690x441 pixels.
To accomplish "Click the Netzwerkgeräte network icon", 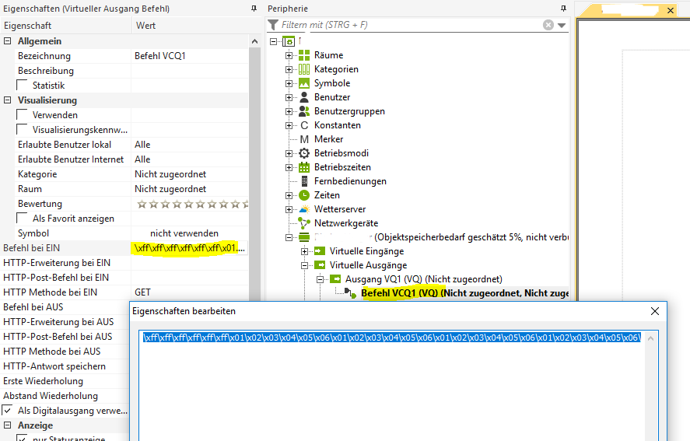I will pyautogui.click(x=304, y=223).
